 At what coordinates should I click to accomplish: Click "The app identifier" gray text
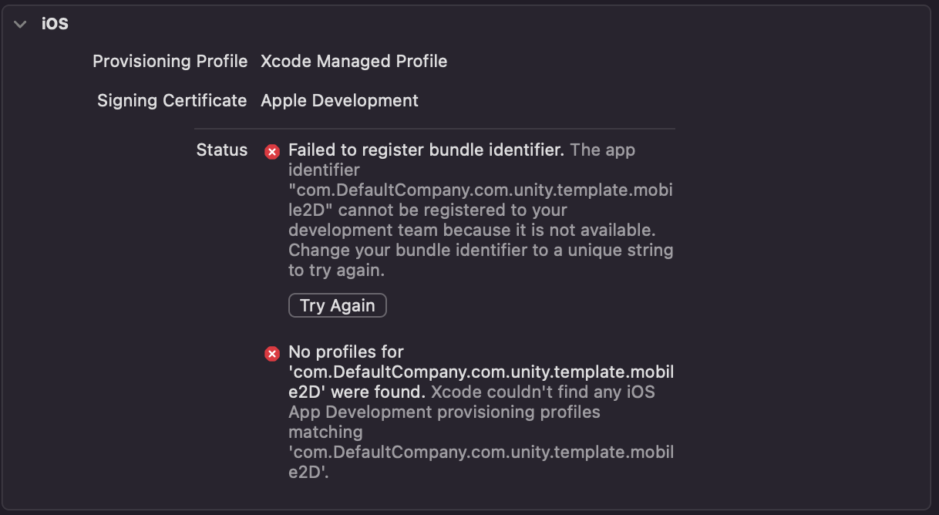click(x=602, y=150)
